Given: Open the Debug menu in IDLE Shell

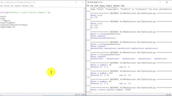Looking at the screenshot, I should [102, 6].
